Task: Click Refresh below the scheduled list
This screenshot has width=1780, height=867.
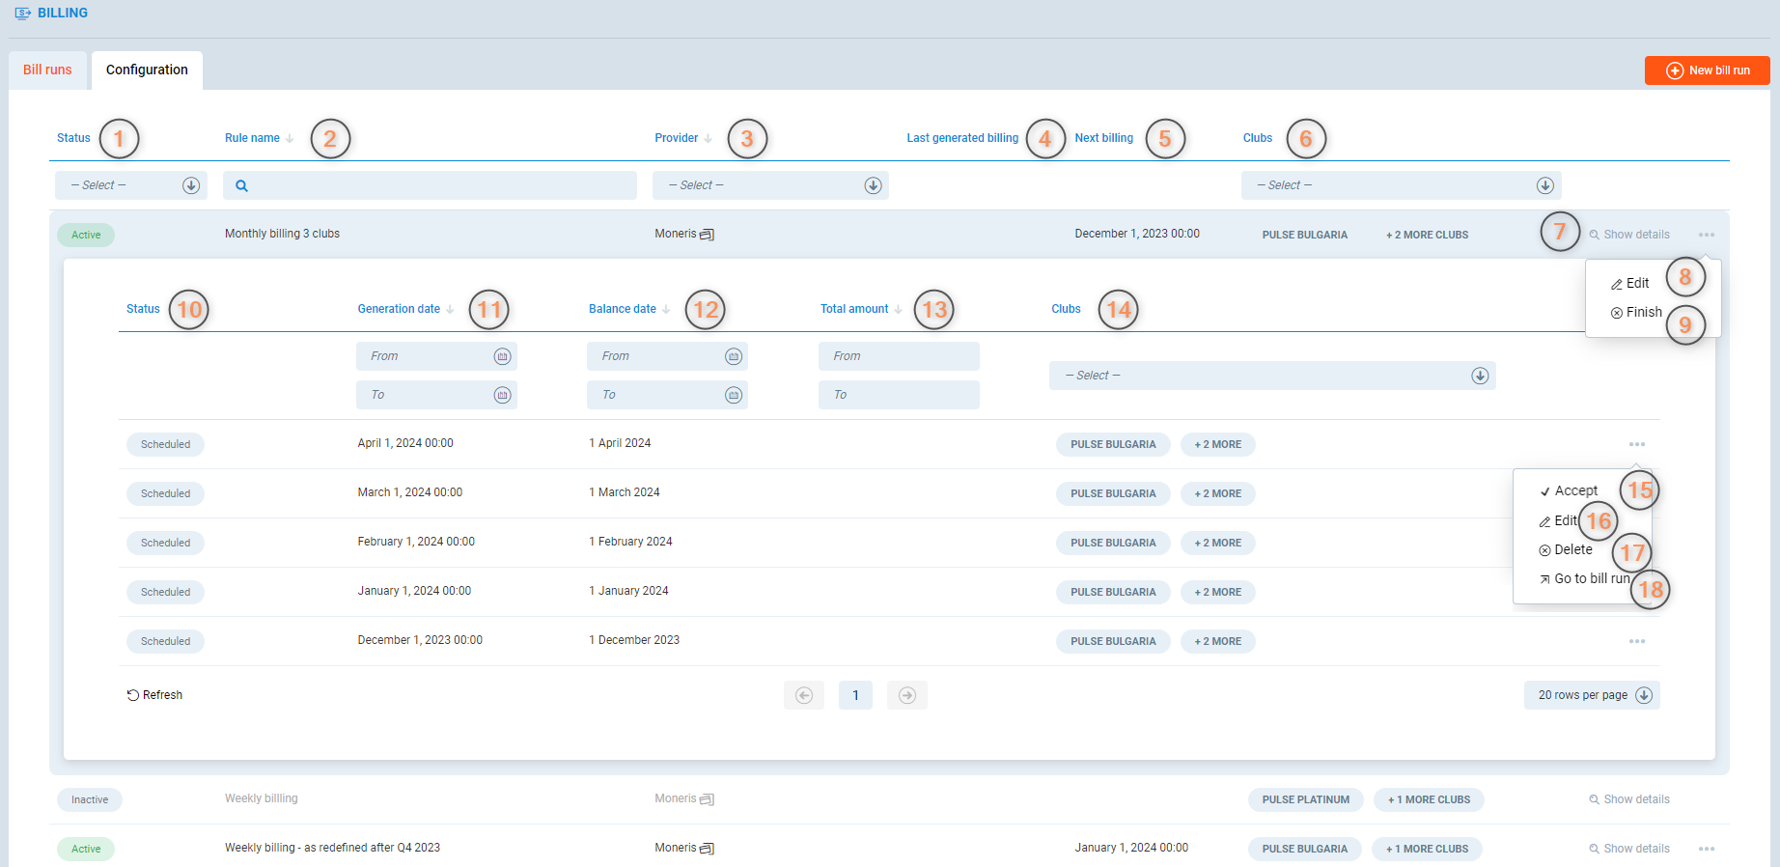Action: coord(154,695)
